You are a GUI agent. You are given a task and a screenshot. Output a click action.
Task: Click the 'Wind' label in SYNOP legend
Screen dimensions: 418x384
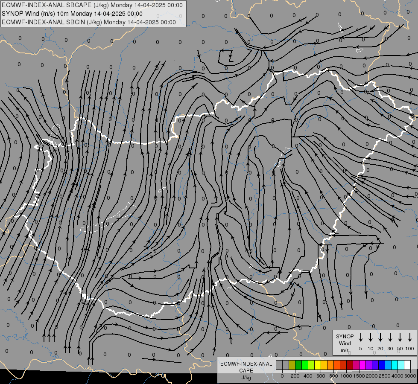click(x=345, y=343)
